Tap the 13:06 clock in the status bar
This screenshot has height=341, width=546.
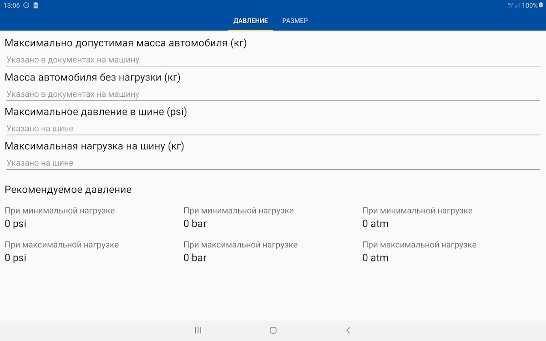(11, 5)
